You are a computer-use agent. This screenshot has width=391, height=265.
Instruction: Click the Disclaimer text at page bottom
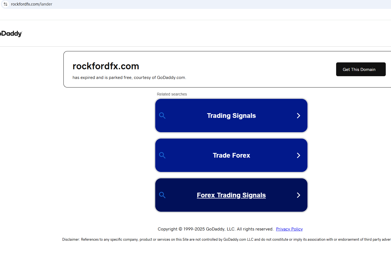tap(226, 240)
